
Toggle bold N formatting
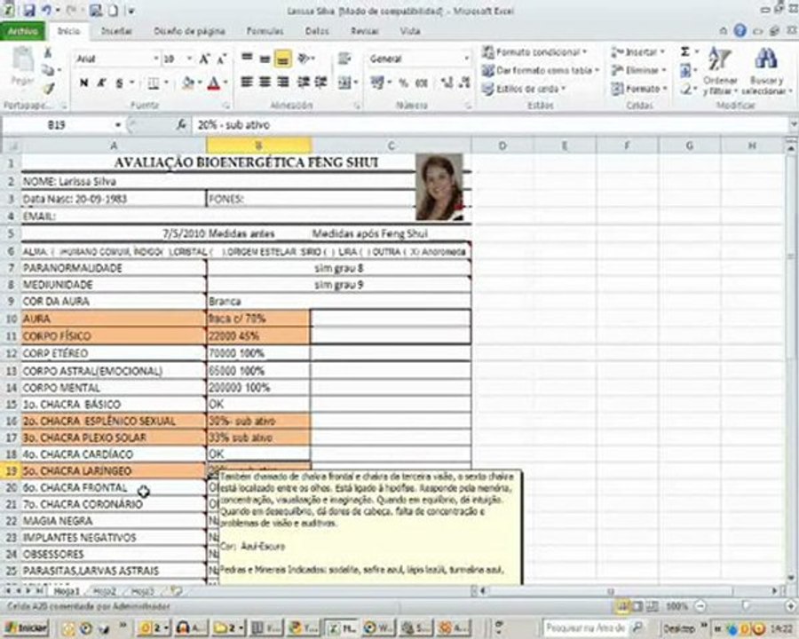(84, 83)
